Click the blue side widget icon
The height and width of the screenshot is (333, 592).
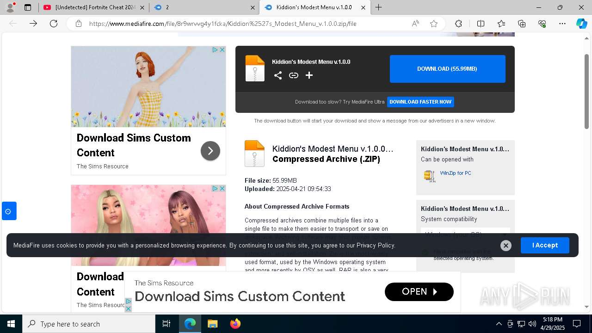click(8, 211)
